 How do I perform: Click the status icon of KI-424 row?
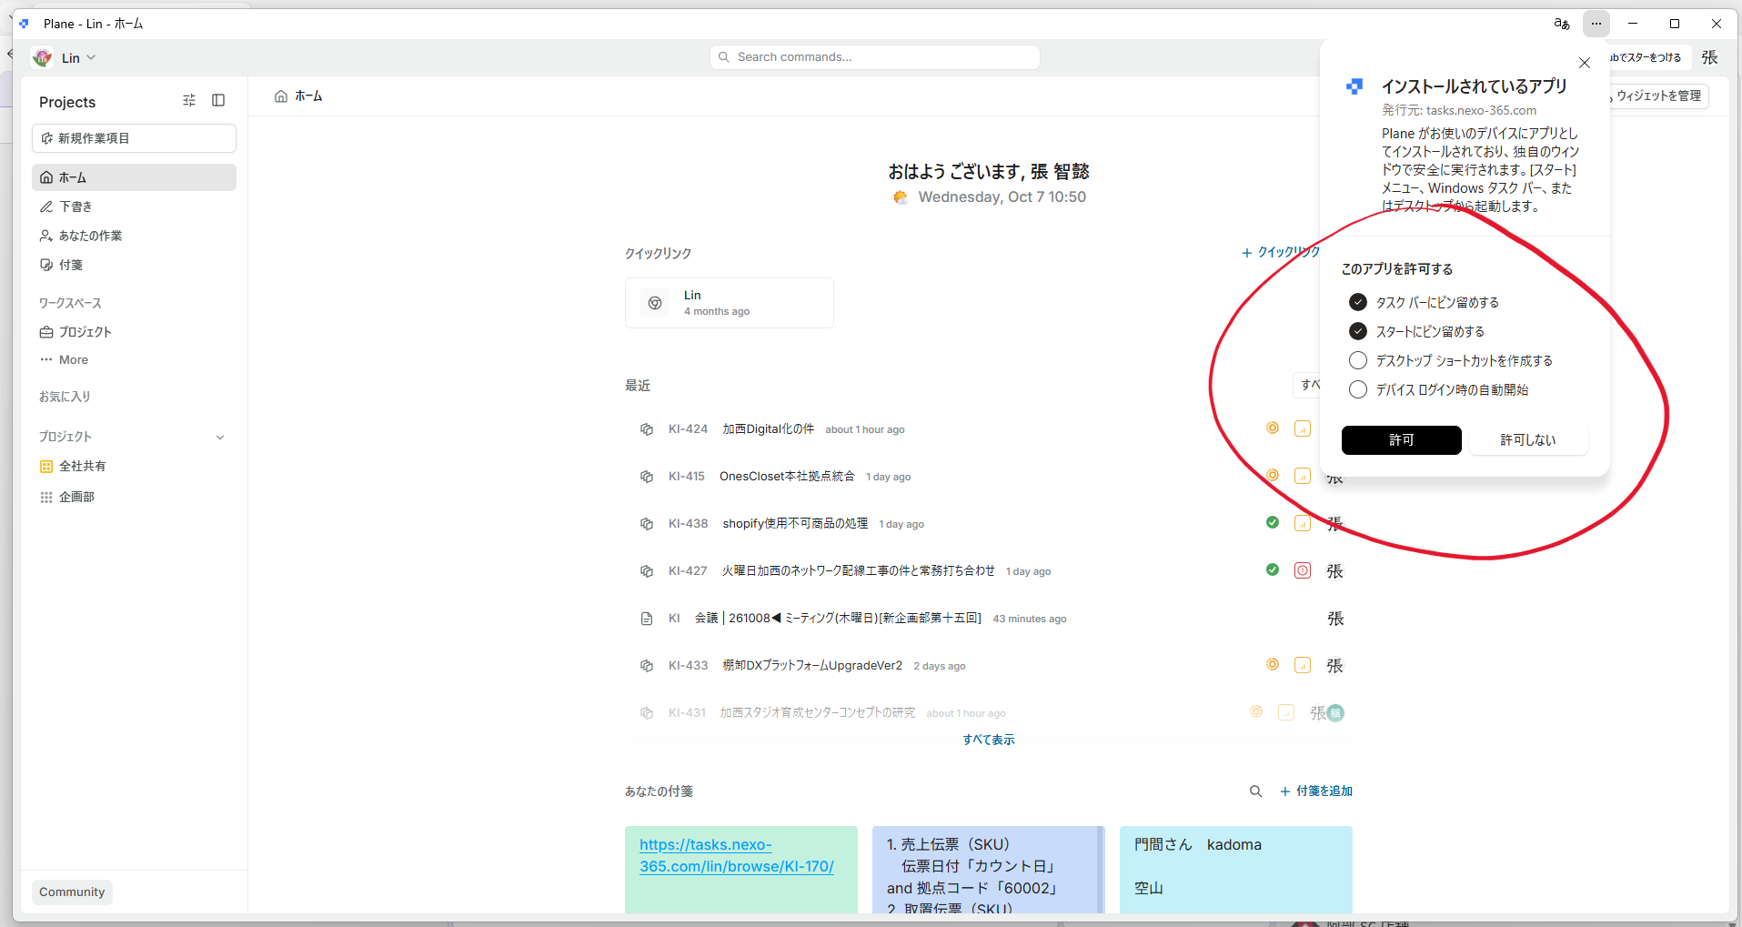click(x=1273, y=428)
